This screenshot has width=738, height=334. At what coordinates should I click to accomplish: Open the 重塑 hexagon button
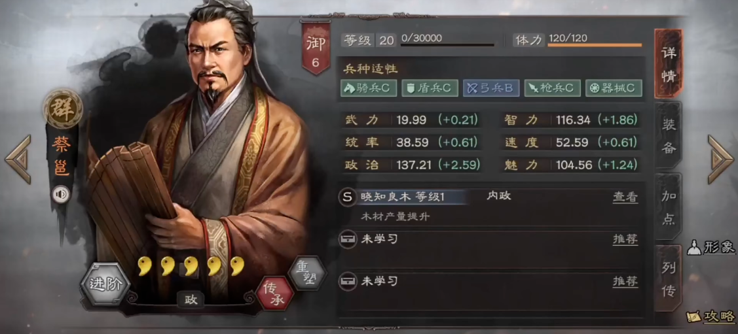click(307, 273)
